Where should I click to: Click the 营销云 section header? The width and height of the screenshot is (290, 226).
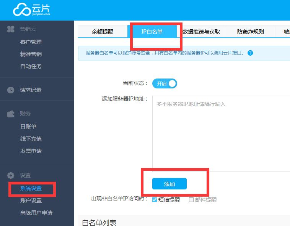tap(28, 29)
